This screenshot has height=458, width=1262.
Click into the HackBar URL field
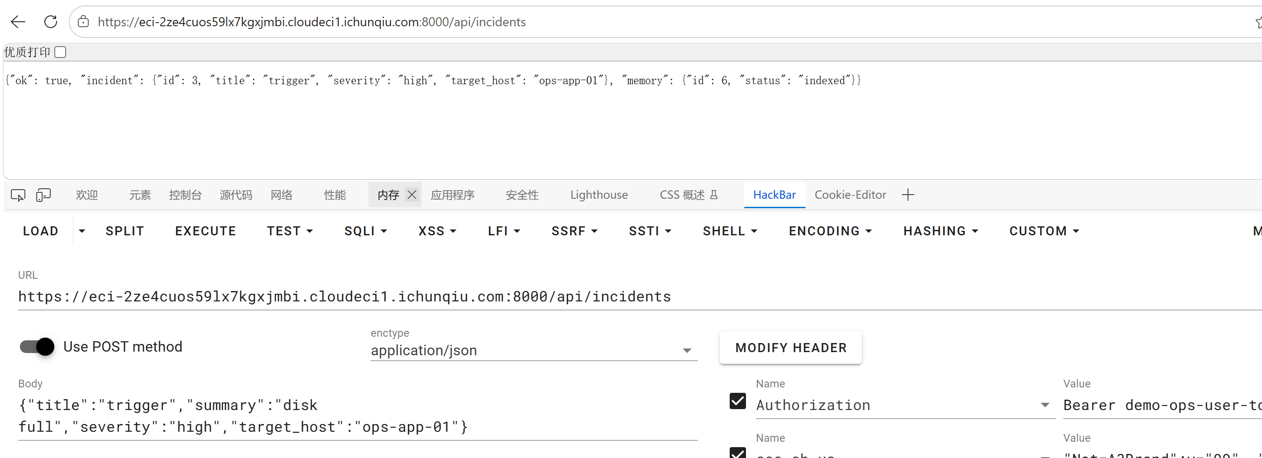[640, 297]
